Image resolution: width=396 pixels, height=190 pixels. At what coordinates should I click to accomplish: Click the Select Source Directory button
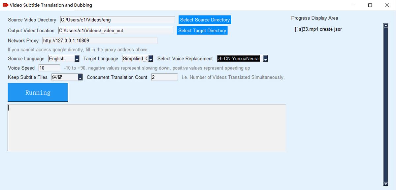(x=205, y=19)
